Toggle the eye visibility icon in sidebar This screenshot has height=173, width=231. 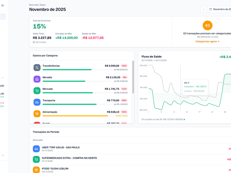[3, 5]
